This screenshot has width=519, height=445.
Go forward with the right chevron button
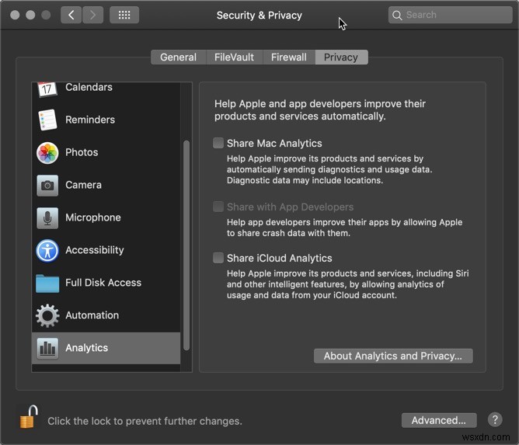(x=92, y=15)
